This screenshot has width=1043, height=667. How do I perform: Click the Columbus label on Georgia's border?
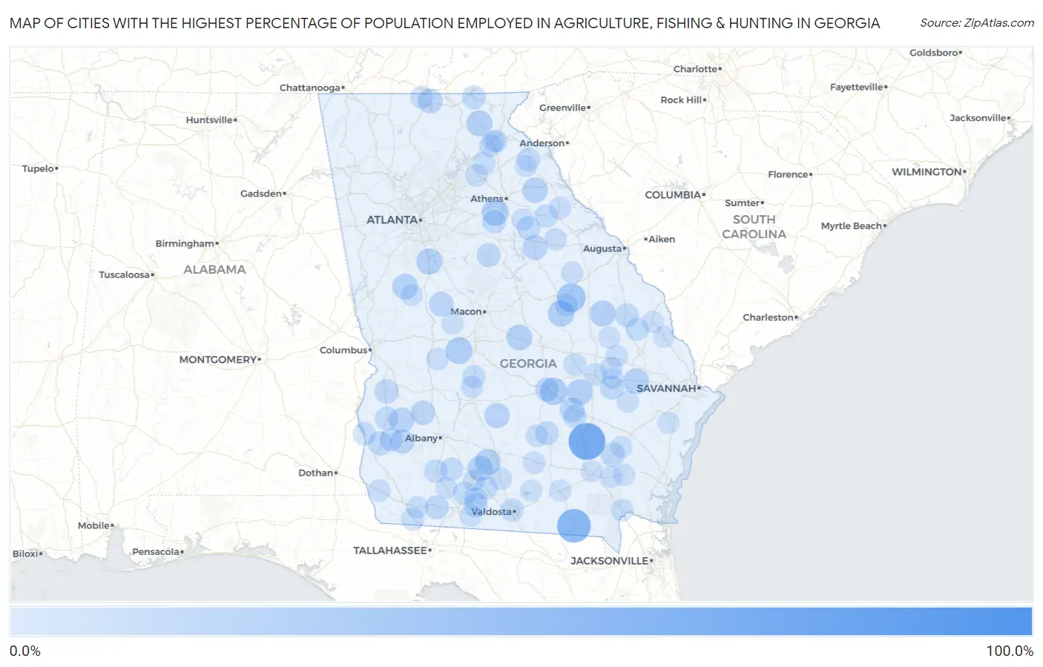343,350
